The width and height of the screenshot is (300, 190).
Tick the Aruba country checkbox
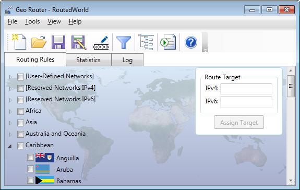pyautogui.click(x=30, y=169)
